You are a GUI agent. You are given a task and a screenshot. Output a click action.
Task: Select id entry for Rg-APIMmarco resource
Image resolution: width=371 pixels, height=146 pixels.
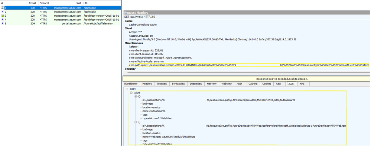pyautogui.click(x=219, y=100)
